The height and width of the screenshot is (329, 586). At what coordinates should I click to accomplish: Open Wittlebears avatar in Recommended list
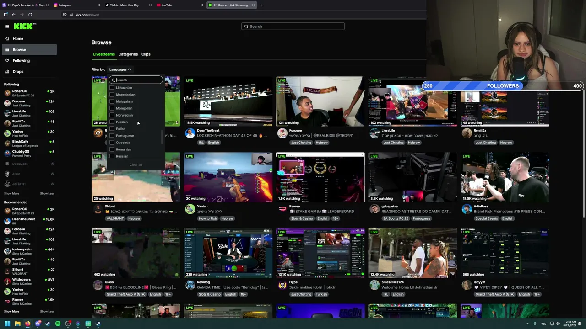pyautogui.click(x=7, y=281)
